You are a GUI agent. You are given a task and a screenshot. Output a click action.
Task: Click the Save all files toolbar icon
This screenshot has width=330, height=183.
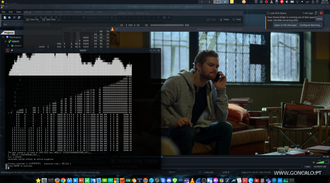pyautogui.click(x=19, y=17)
